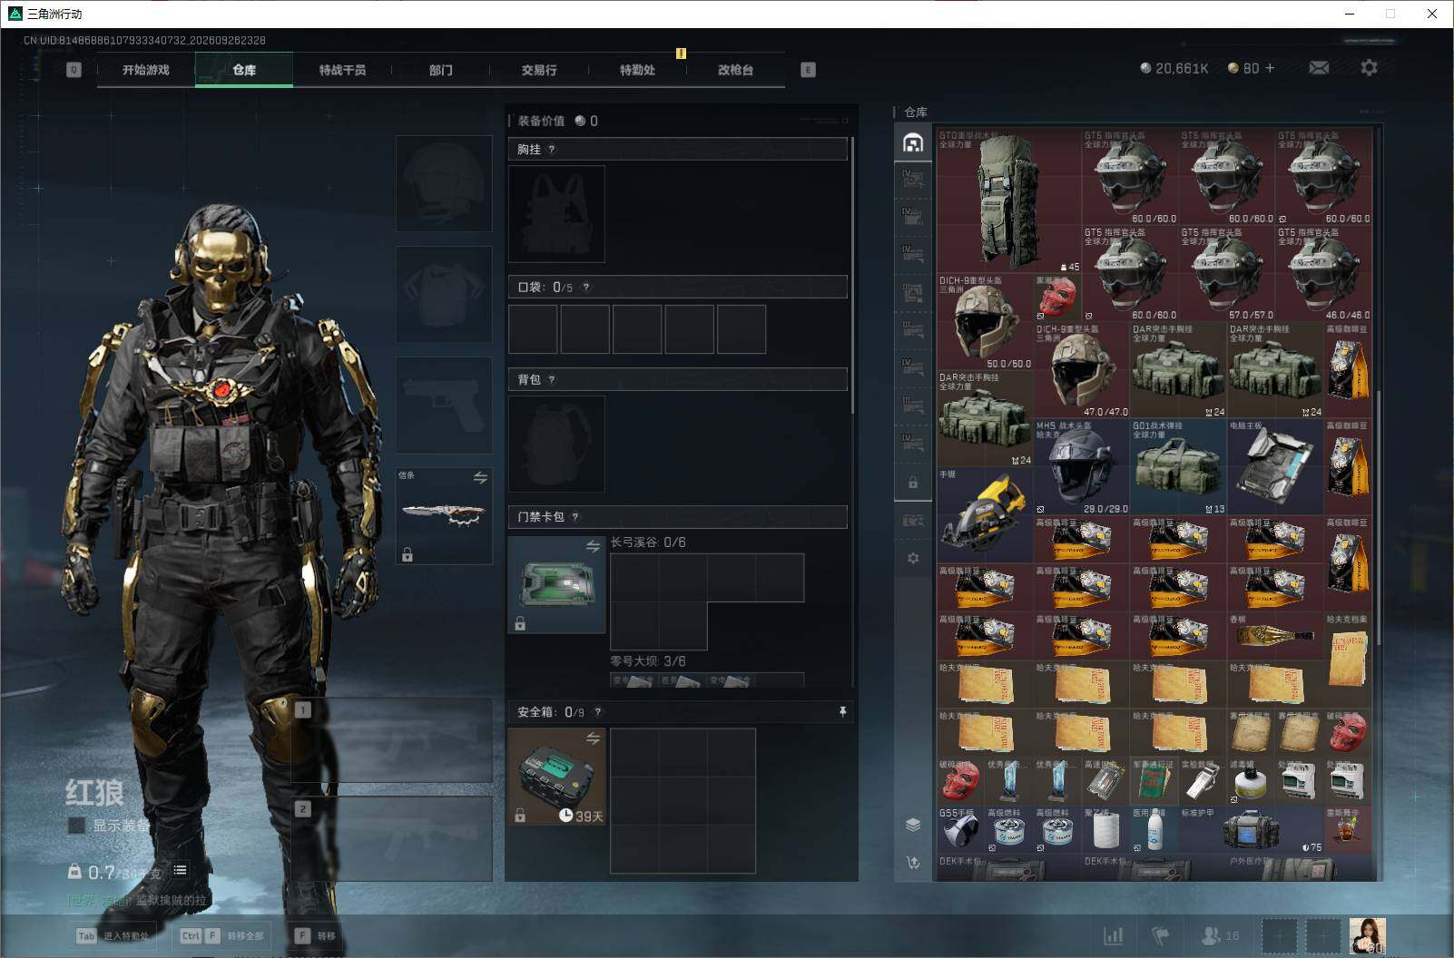Swap the access keycard case

click(x=593, y=546)
